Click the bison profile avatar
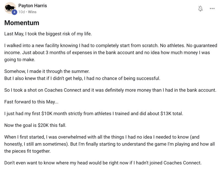The height and width of the screenshot is (171, 220). point(10,8)
